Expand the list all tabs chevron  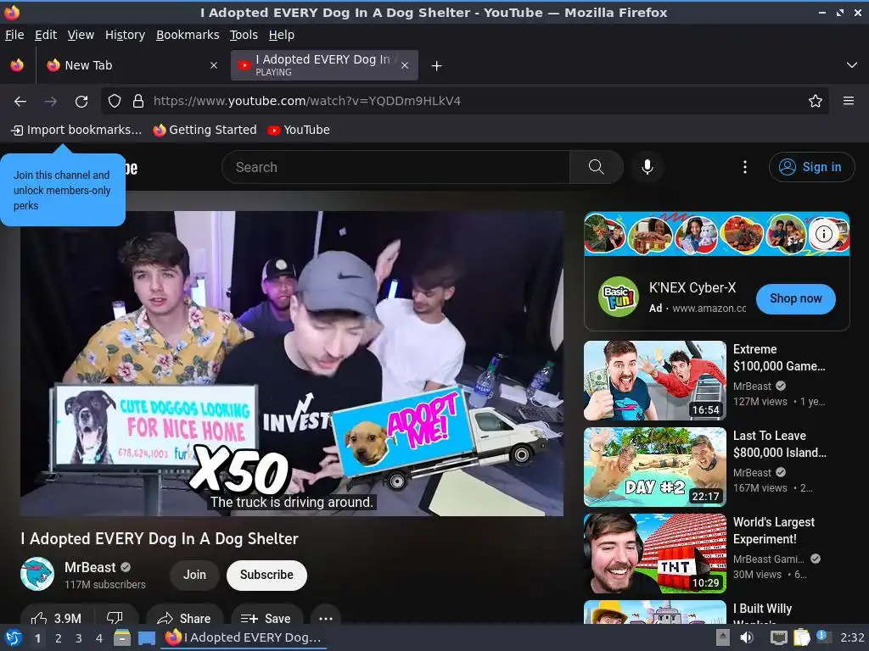(852, 65)
